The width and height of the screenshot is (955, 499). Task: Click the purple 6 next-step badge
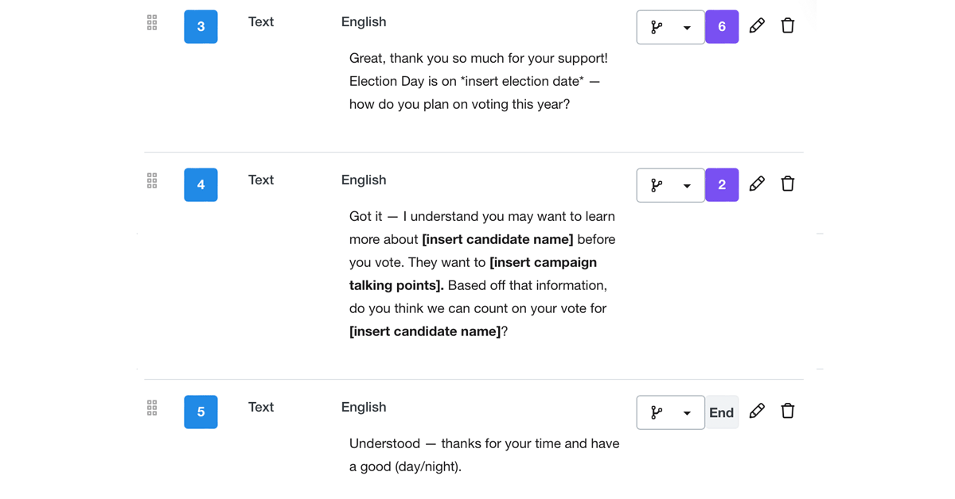[722, 27]
